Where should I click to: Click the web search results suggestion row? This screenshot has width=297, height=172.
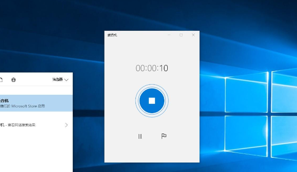click(36, 125)
